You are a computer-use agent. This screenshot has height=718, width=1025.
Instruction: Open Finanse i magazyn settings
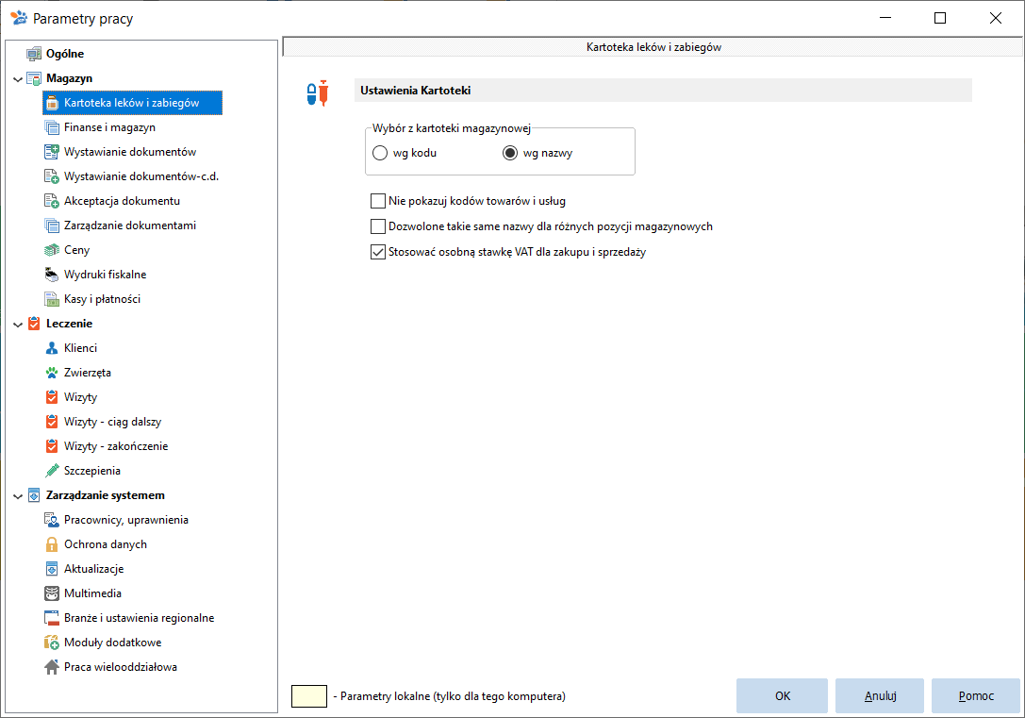coord(109,127)
